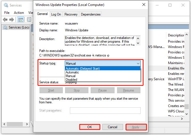191x135 pixels.
Task: Switch to the General tab
Action: [42, 14]
